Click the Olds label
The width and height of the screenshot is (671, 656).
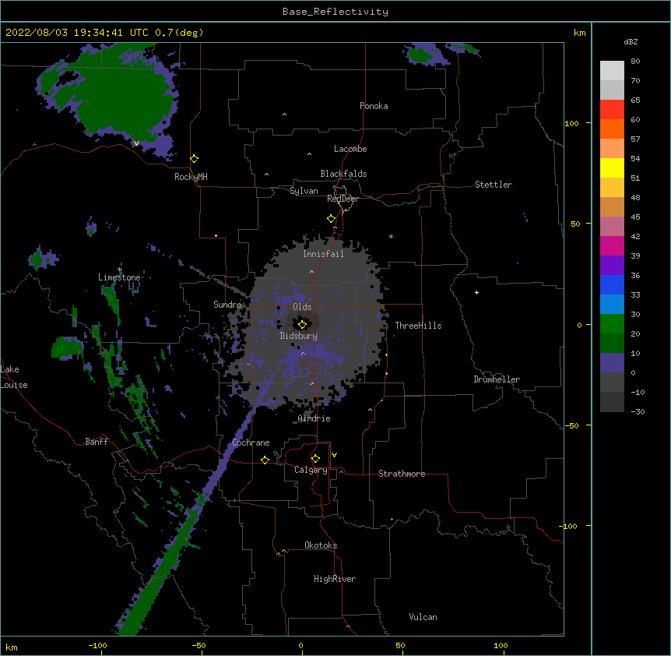pyautogui.click(x=302, y=307)
